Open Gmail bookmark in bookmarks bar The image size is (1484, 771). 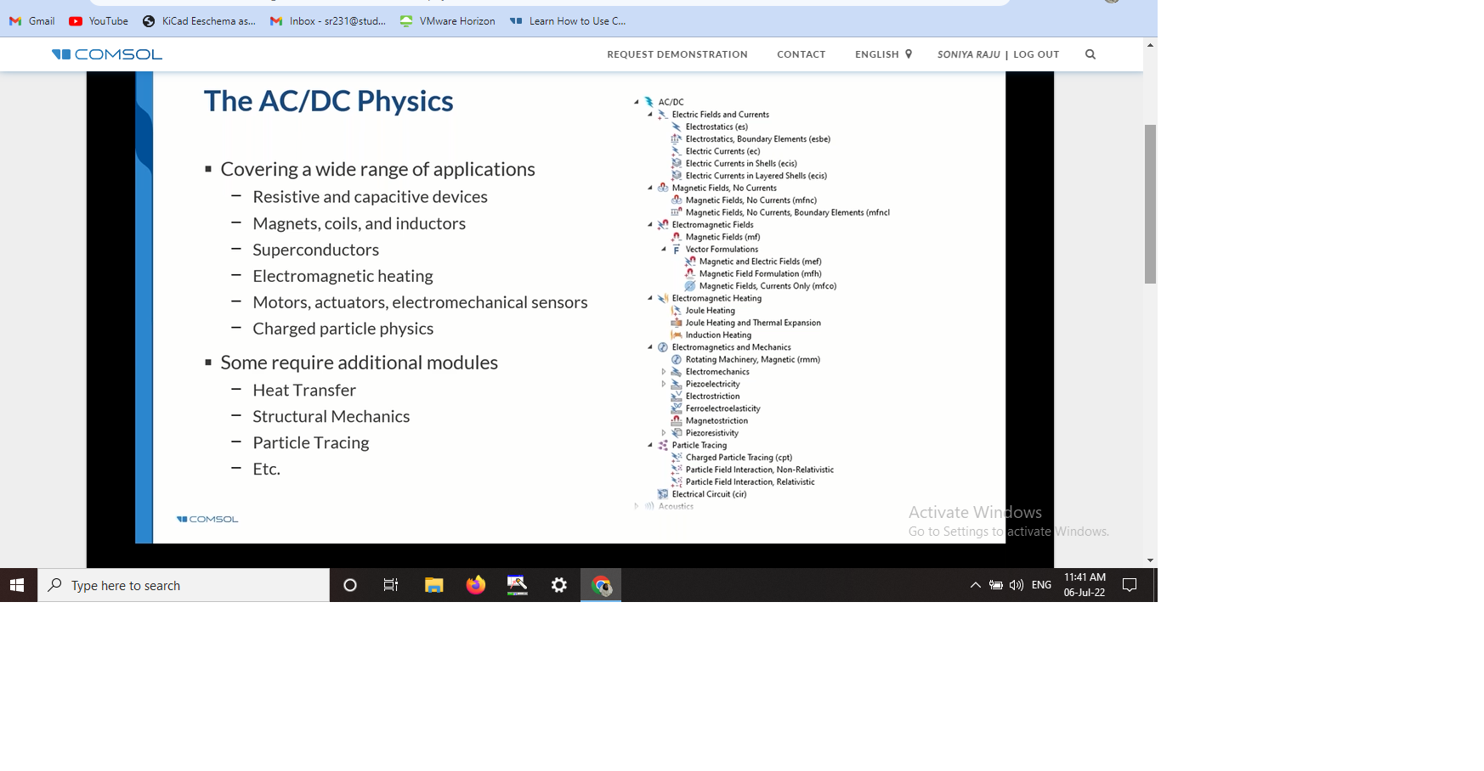(32, 21)
